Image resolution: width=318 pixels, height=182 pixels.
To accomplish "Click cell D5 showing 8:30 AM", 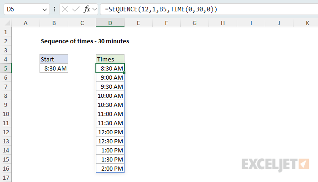I will 110,68.
